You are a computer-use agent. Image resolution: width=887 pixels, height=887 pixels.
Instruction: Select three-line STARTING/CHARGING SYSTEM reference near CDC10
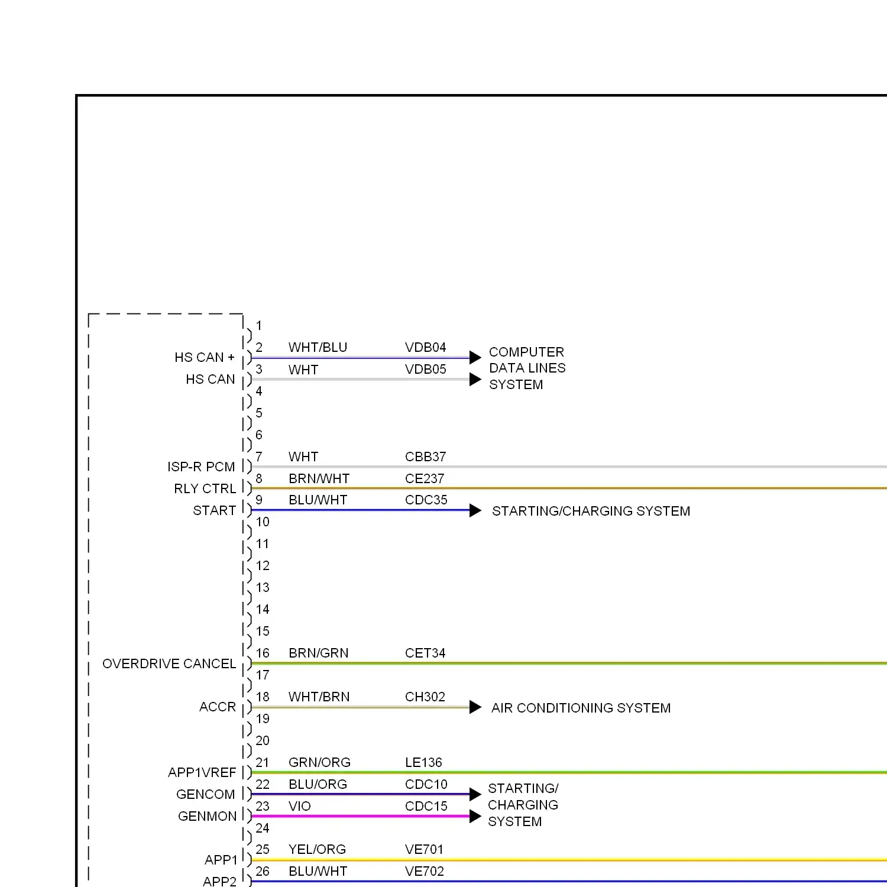click(x=523, y=805)
